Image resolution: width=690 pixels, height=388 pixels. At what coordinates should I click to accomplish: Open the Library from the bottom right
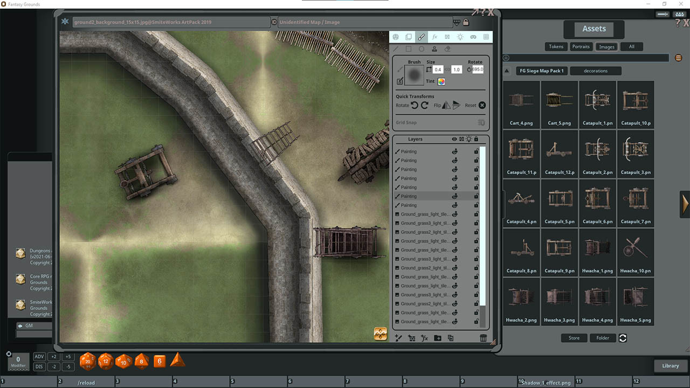click(x=670, y=366)
